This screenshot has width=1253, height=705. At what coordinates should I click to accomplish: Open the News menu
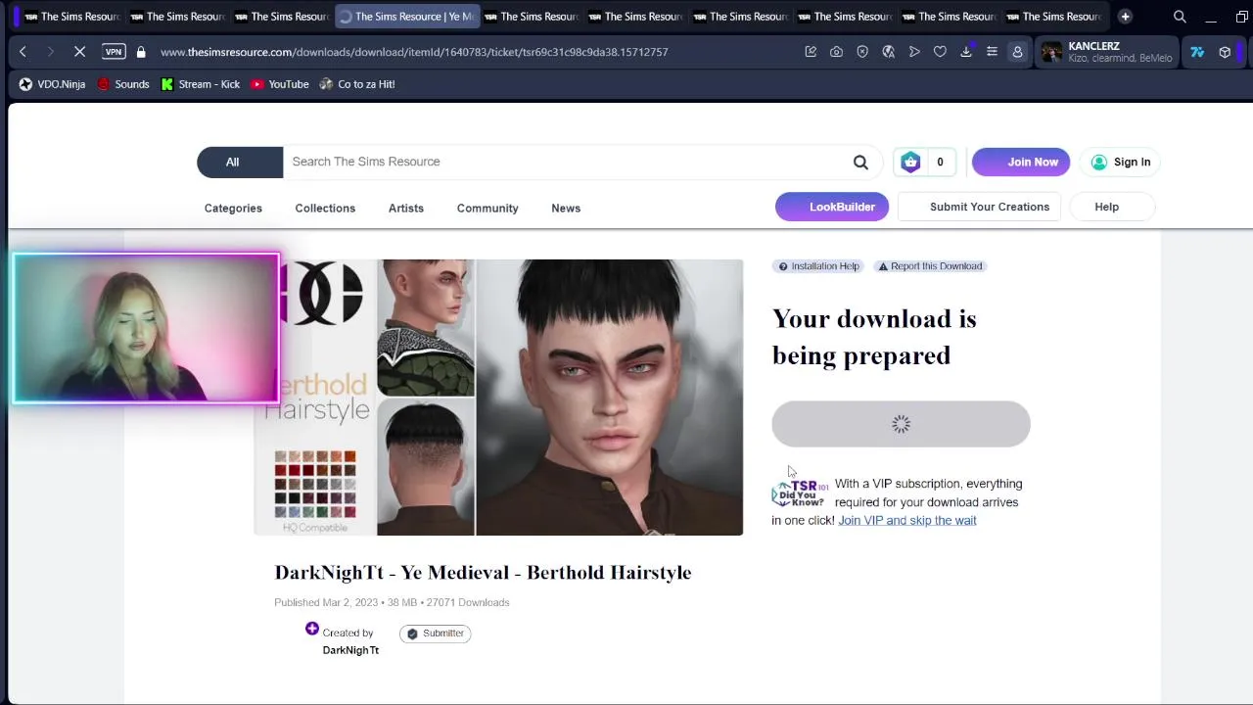[x=566, y=208]
